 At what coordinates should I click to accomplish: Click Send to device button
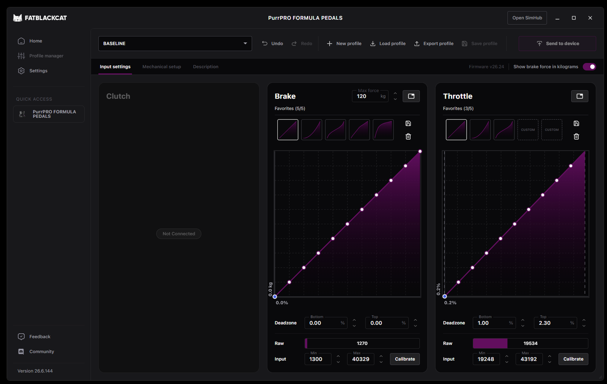557,44
